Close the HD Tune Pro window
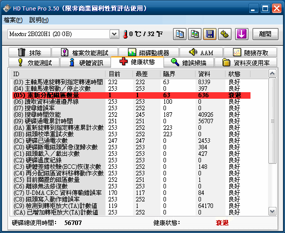This screenshot has width=285, height=233. 276,9
